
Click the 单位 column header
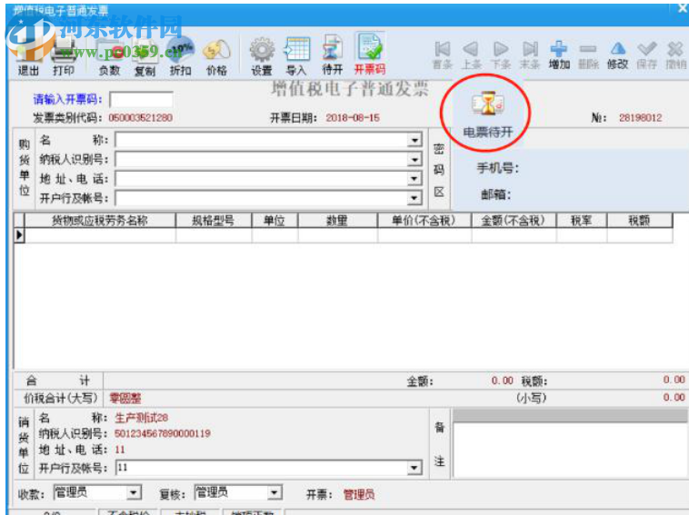pos(275,221)
